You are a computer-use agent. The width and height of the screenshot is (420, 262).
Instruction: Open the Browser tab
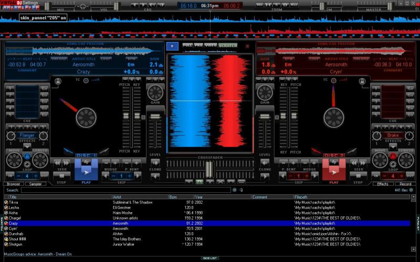pos(14,184)
